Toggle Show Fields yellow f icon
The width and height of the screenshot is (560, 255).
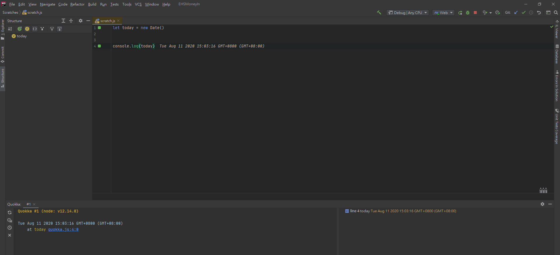click(x=27, y=29)
